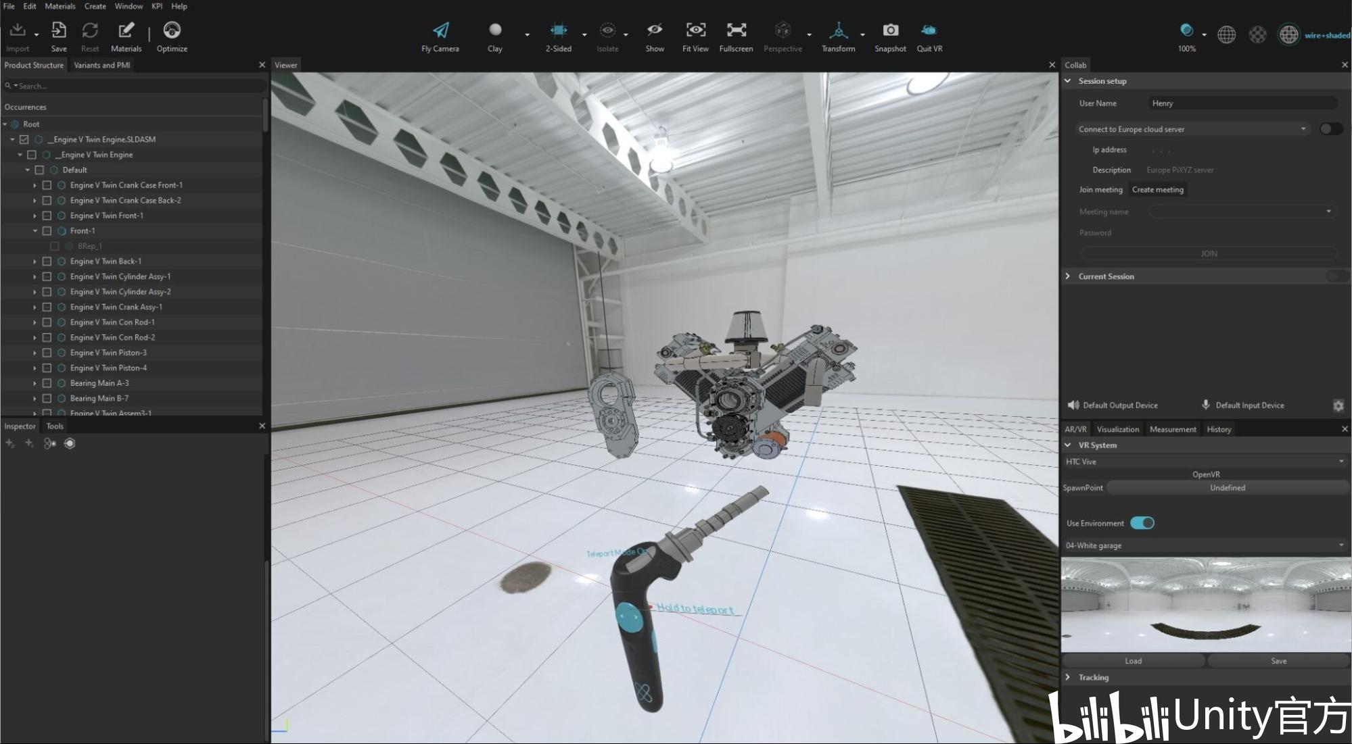Collapse the VR System section
Viewport: 1352px width, 744px height.
[1068, 445]
